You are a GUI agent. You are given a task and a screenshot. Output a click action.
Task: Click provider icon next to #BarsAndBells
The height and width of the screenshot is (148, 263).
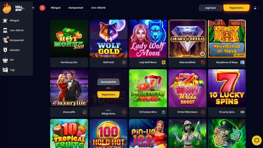tap(203, 62)
